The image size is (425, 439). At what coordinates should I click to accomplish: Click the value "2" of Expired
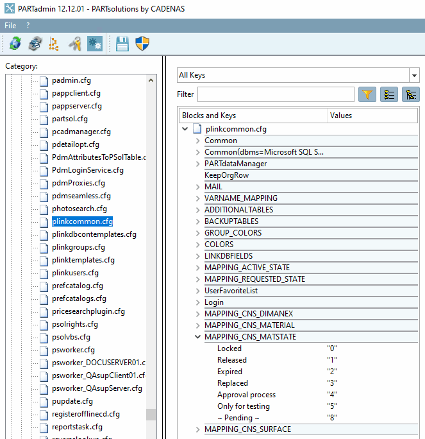[x=332, y=372]
